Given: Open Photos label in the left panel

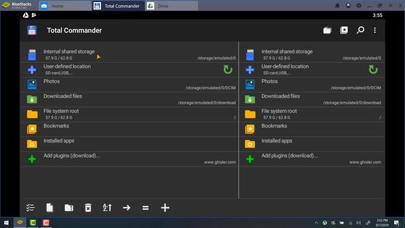Looking at the screenshot, I should (52, 81).
